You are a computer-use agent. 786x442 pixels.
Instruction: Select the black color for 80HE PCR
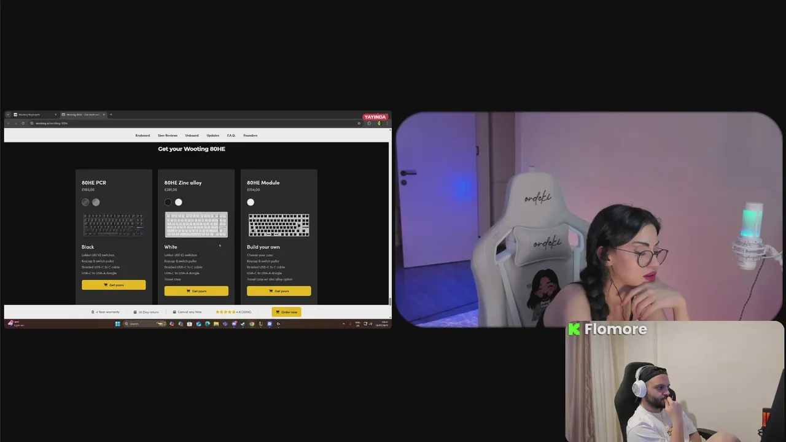point(85,202)
